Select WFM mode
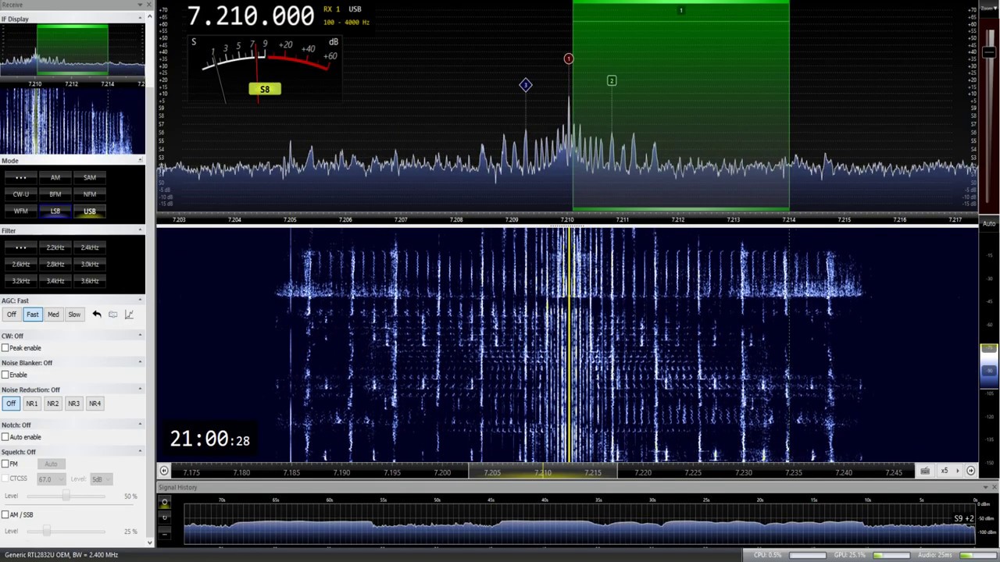 tap(20, 212)
